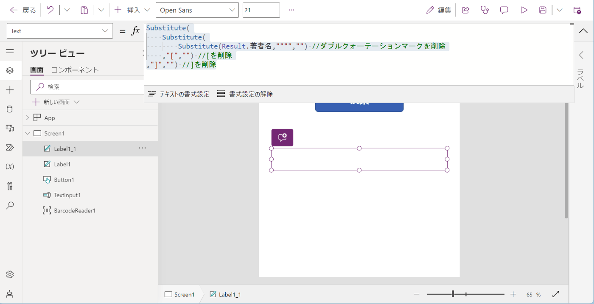Click the fx formula icon
Viewport: 594px width, 304px height.
tap(136, 31)
